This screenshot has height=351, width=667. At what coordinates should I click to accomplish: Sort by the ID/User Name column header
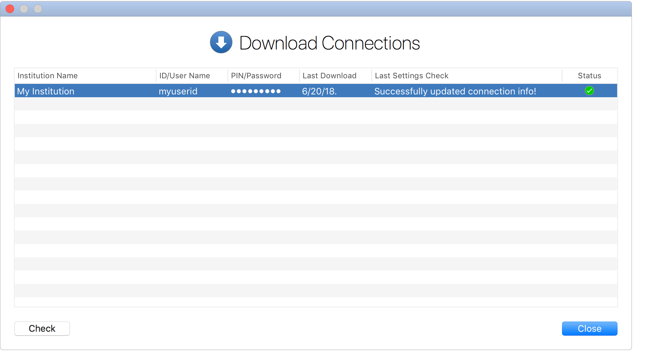(184, 75)
